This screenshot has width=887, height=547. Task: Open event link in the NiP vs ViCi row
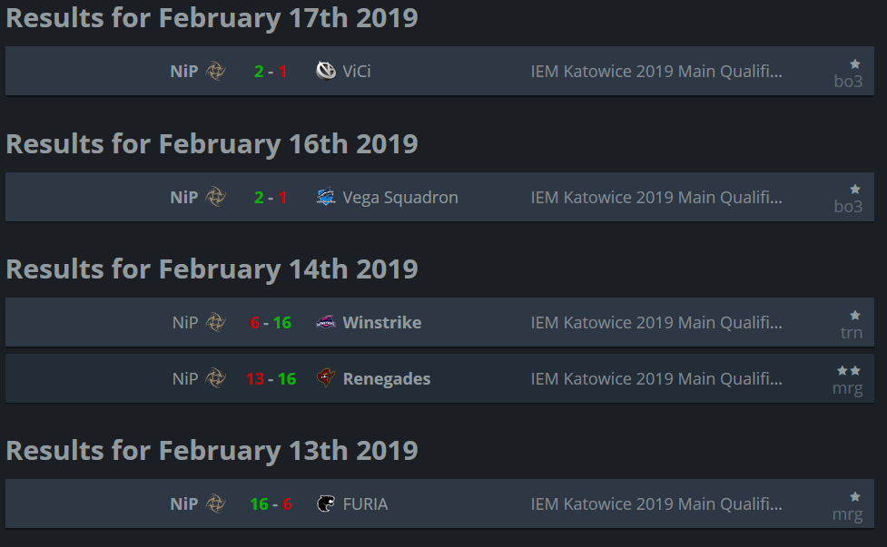point(656,71)
